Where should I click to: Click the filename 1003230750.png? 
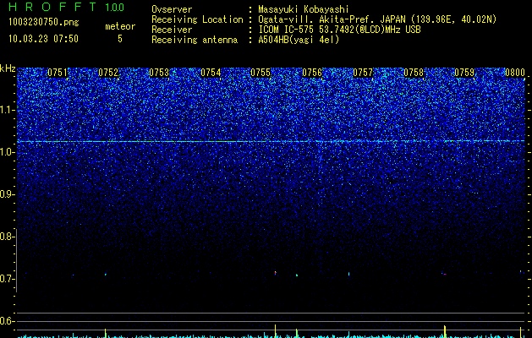click(44, 23)
